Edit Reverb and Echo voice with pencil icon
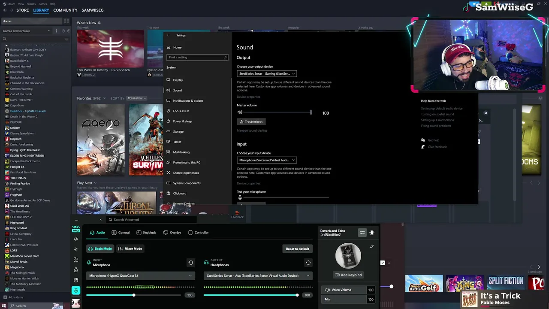The width and height of the screenshot is (549, 309). 372,246
